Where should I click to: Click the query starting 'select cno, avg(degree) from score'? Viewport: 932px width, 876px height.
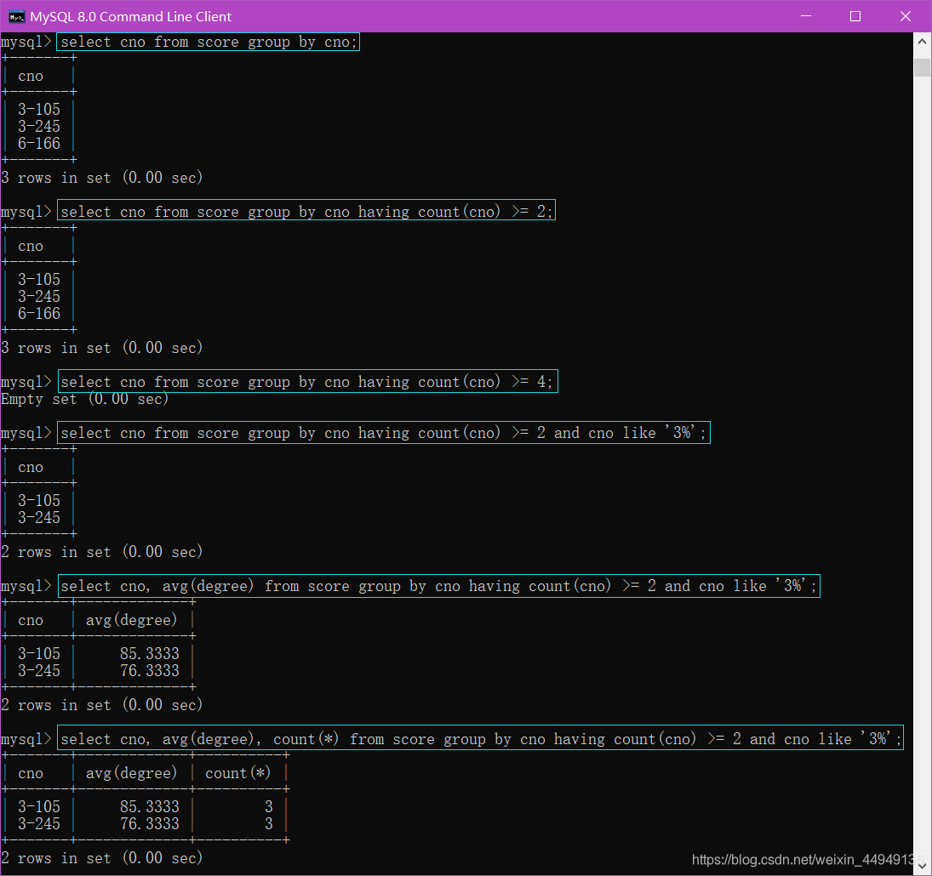[x=439, y=586]
